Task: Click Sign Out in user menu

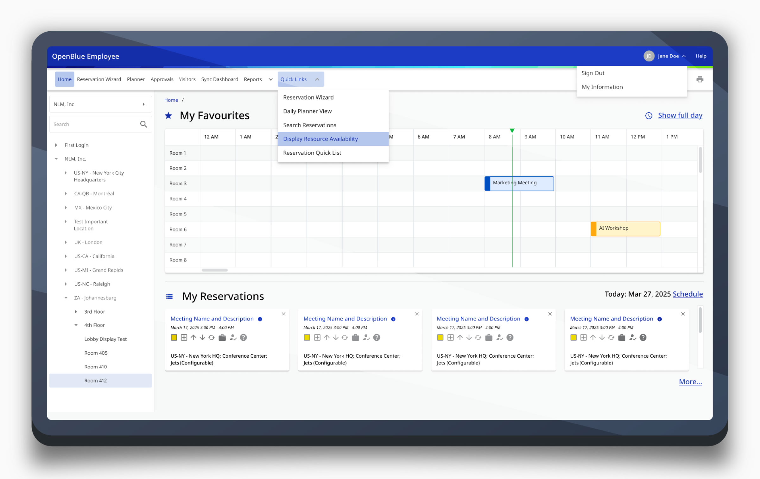Action: click(593, 73)
